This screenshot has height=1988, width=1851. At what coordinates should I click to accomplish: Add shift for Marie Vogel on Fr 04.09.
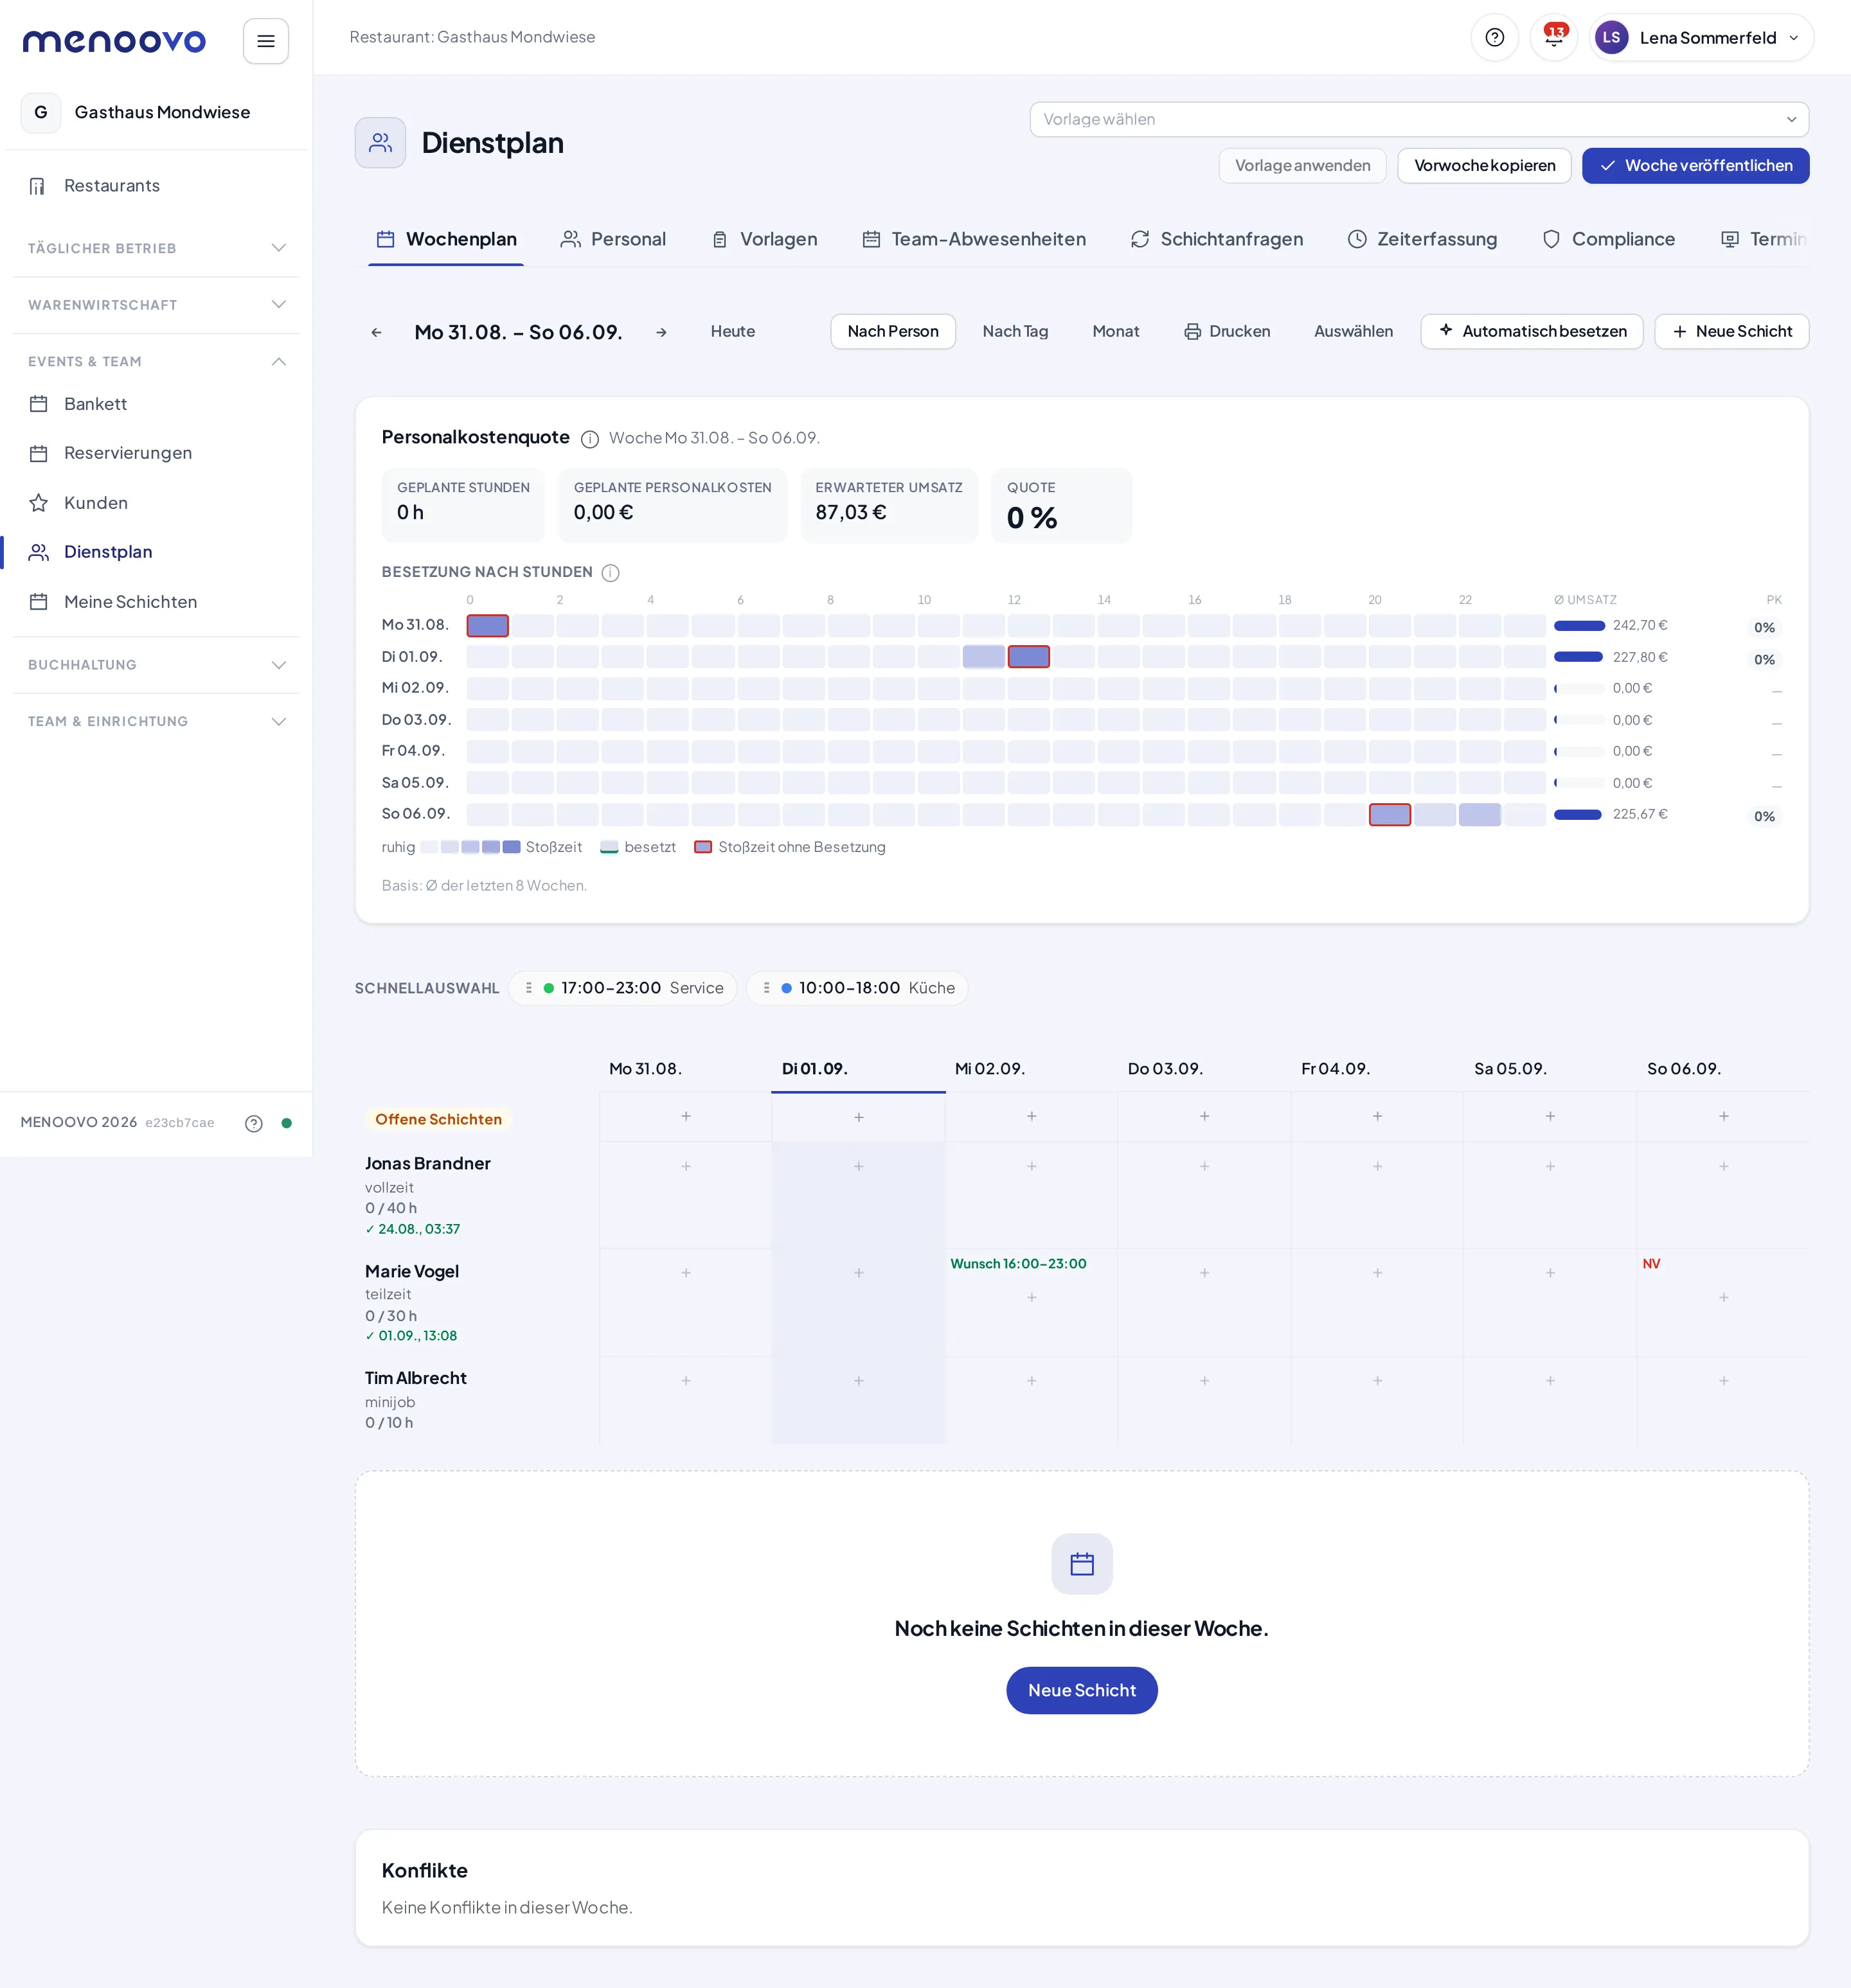click(x=1377, y=1273)
